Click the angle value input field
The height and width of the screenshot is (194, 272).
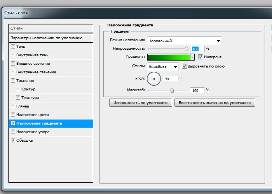(x=170, y=79)
